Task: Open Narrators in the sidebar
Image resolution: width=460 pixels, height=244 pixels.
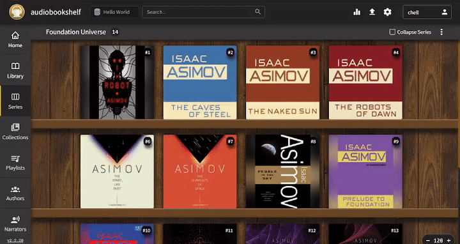Action: pyautogui.click(x=15, y=223)
